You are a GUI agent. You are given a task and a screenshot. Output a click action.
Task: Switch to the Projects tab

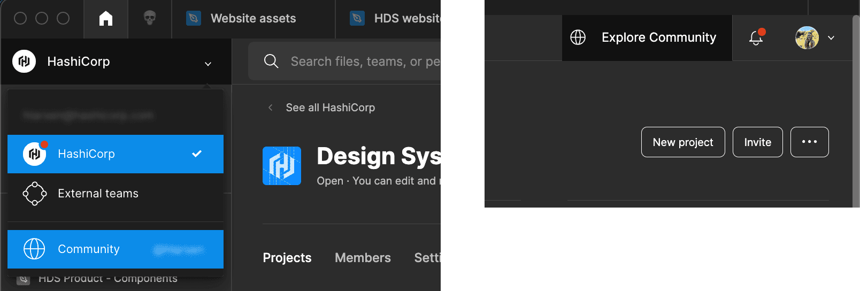(287, 258)
